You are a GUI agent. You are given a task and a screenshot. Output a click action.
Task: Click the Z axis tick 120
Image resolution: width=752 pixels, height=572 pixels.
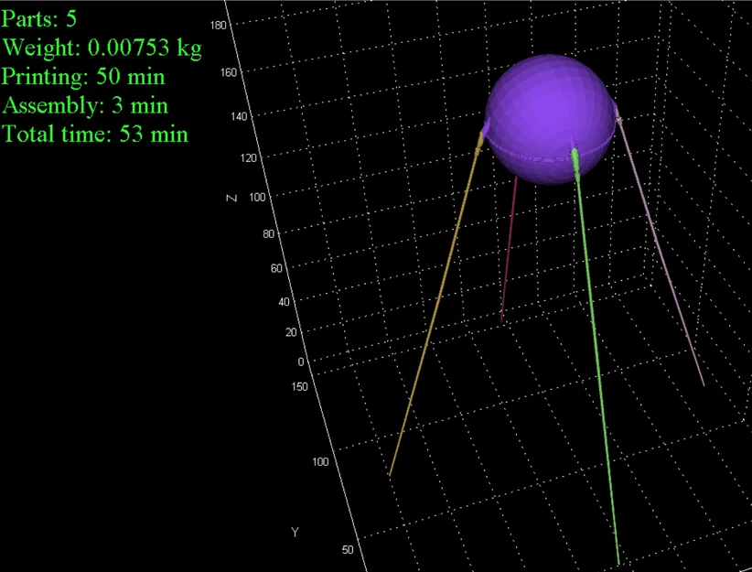click(249, 158)
